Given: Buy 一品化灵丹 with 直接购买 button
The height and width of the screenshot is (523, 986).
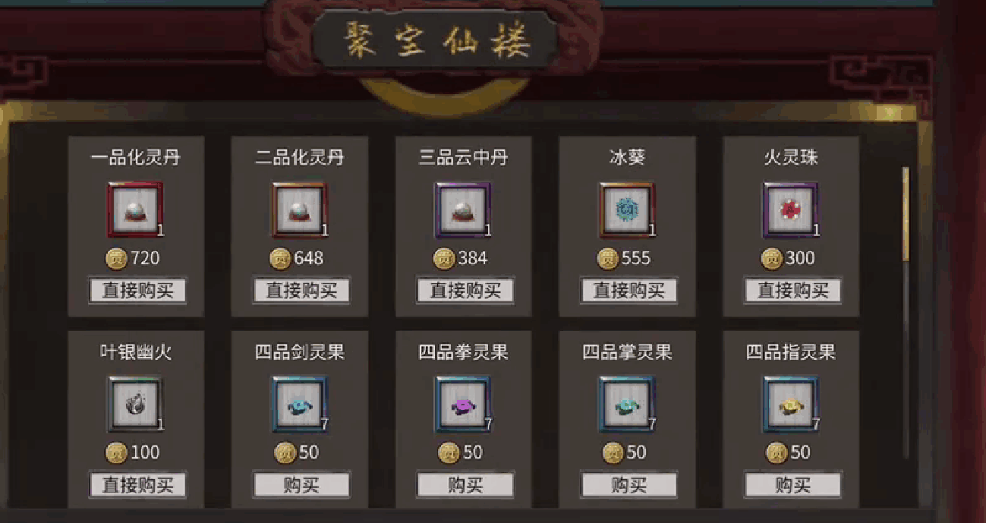Looking at the screenshot, I should click(137, 291).
